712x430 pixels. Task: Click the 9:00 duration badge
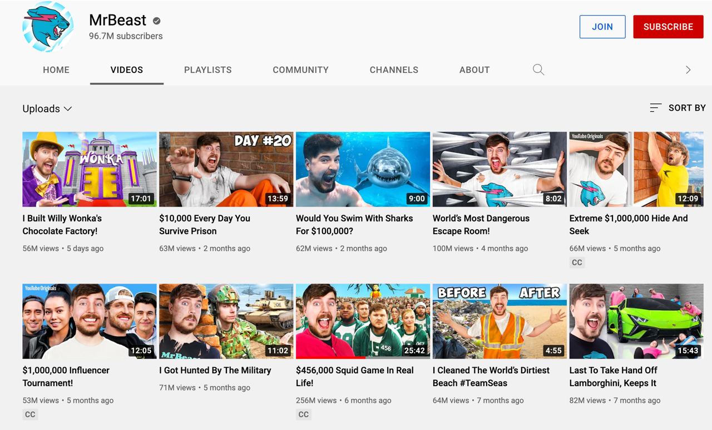coord(417,199)
